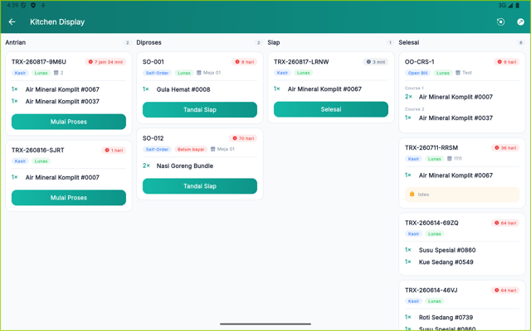The height and width of the screenshot is (331, 531).
Task: Click the tstes note on TRX-260711-RRSM
Action: [x=462, y=194]
